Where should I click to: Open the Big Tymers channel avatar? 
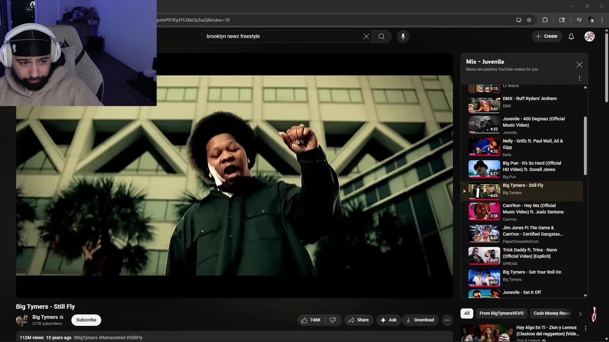(22, 320)
